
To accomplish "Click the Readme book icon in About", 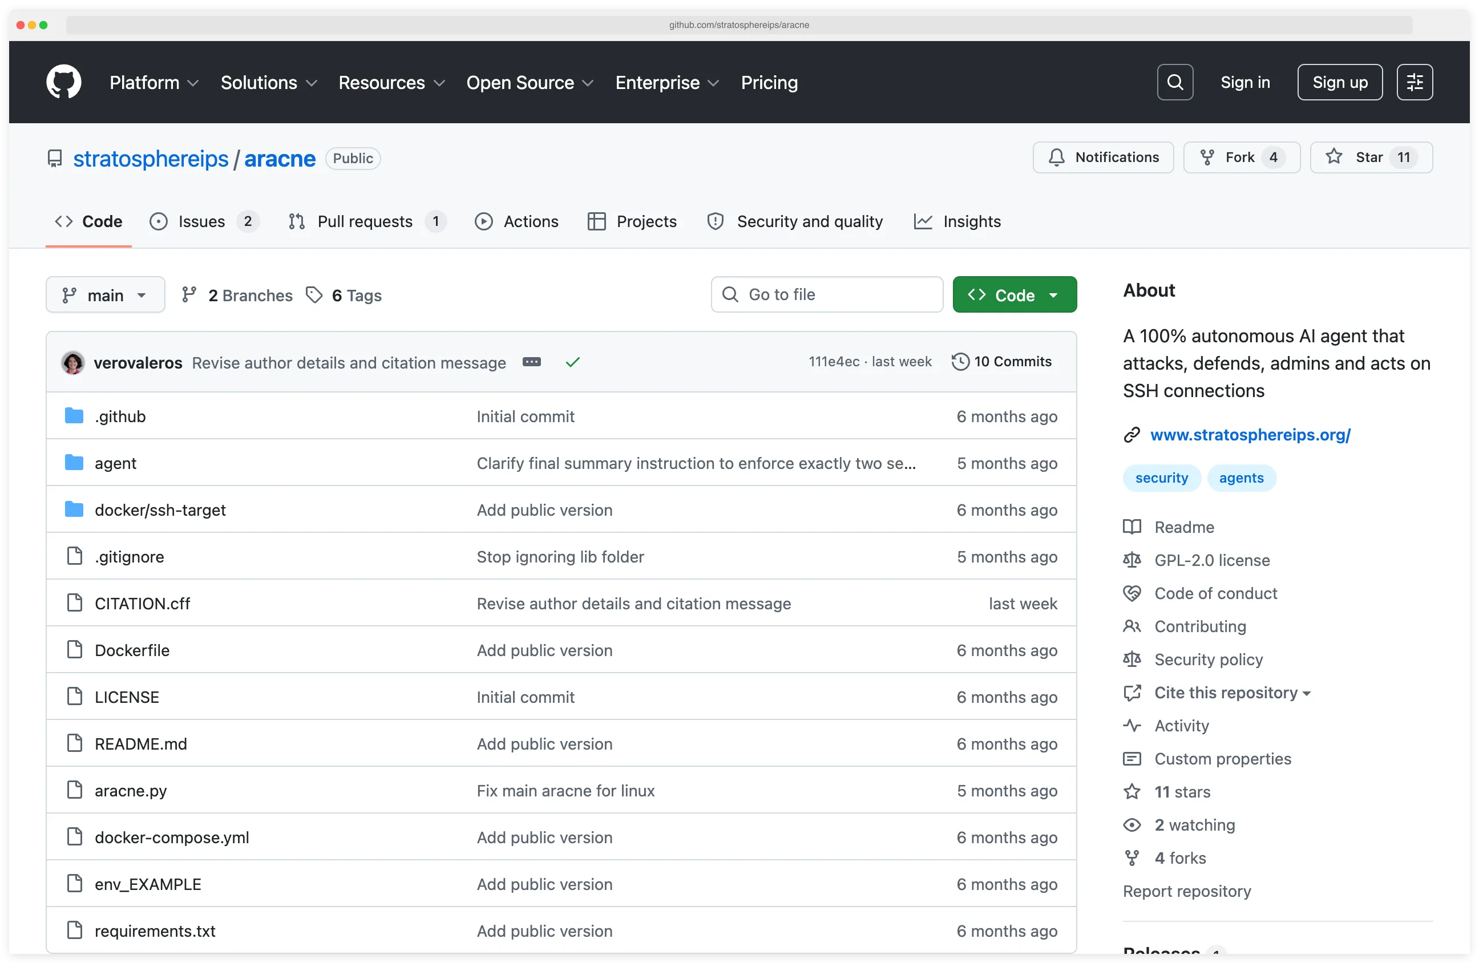I will (x=1132, y=526).
